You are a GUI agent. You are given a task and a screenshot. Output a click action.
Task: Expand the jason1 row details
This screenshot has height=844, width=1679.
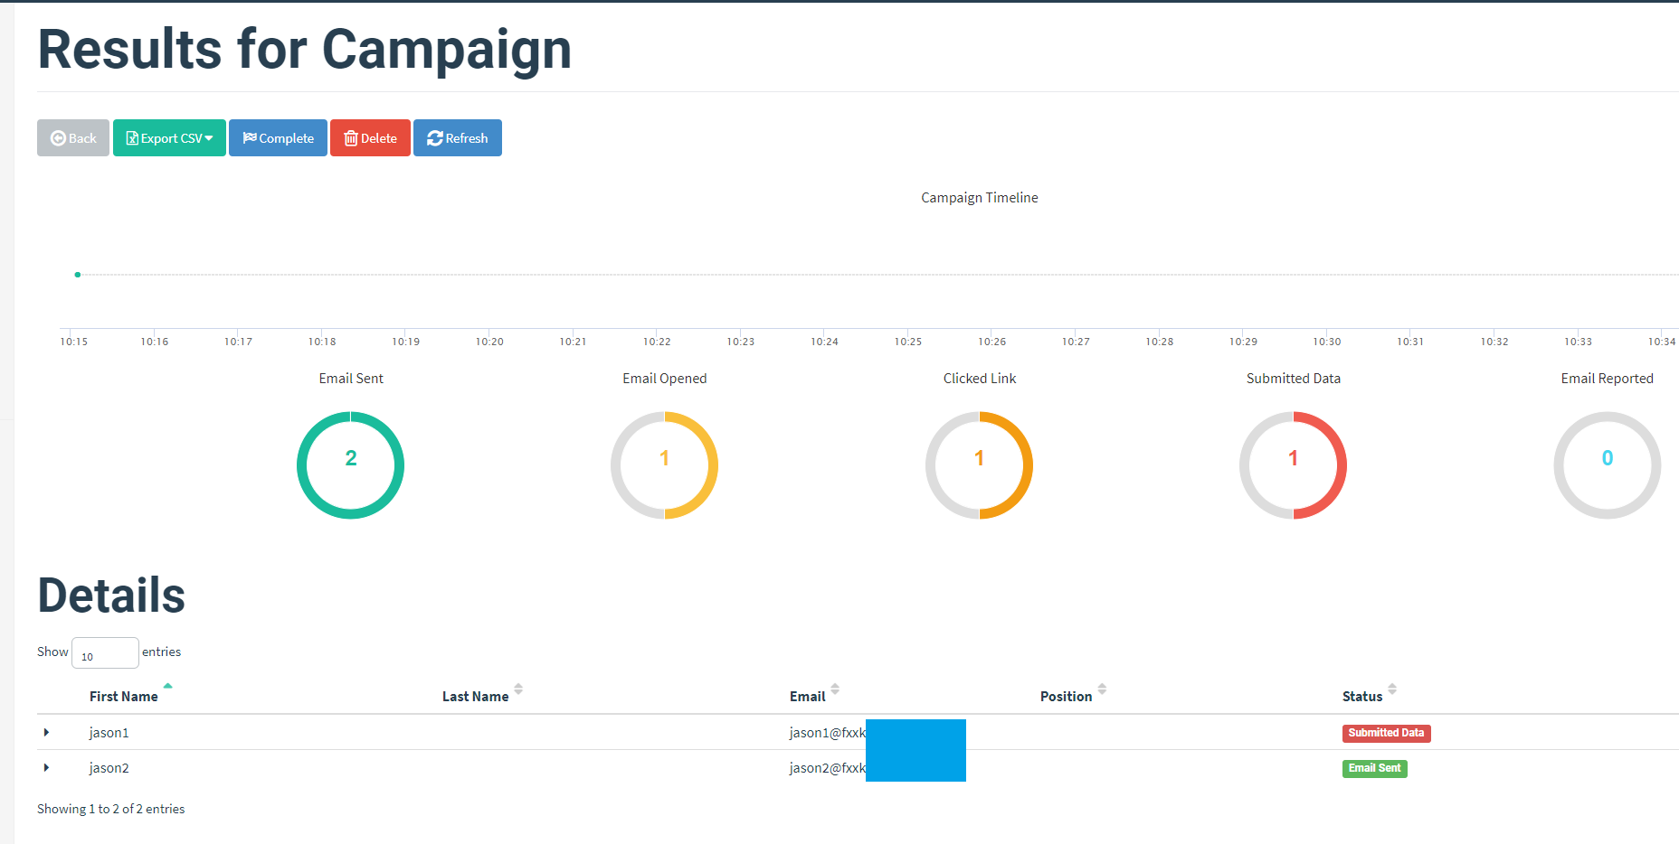(x=47, y=733)
